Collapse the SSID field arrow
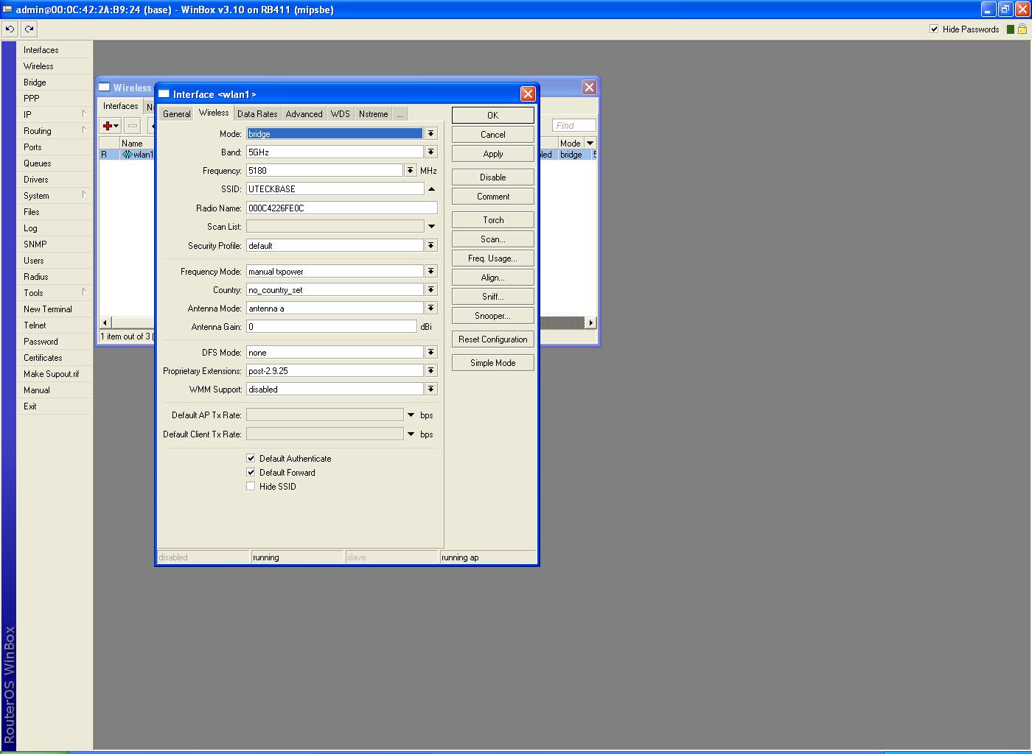The width and height of the screenshot is (1032, 754). click(431, 189)
